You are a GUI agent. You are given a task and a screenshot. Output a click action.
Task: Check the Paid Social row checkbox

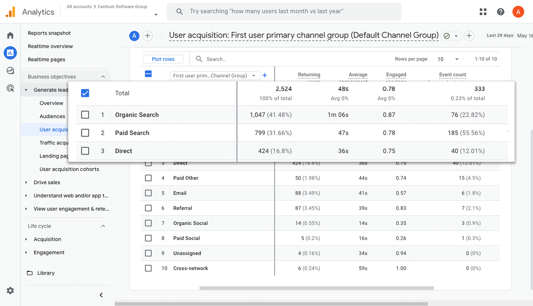point(148,238)
